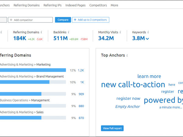Click info icon beside Backlinks metric
The image size is (183, 137).
[x=69, y=32]
